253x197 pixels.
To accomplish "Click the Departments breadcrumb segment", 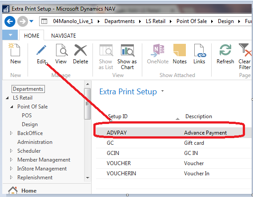I will coord(120,21).
